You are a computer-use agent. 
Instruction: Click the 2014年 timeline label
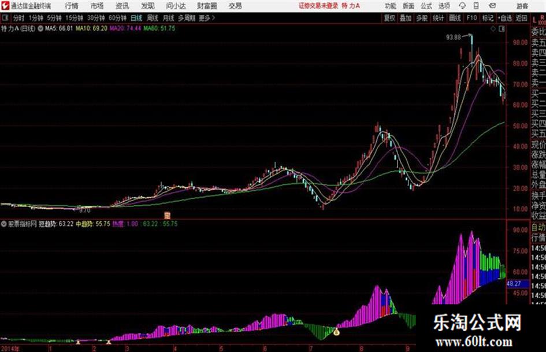(x=10, y=348)
